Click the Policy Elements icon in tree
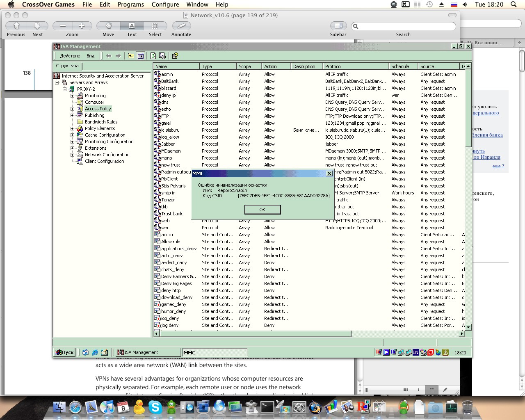Screen dimensions: 525x420 coord(80,128)
